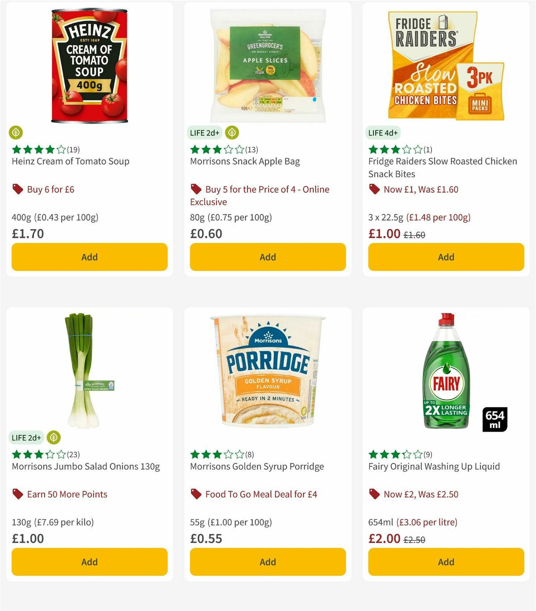536x611 pixels.
Task: Click the red tag icon next to "Buy 6 for £6"
Action: 17,189
